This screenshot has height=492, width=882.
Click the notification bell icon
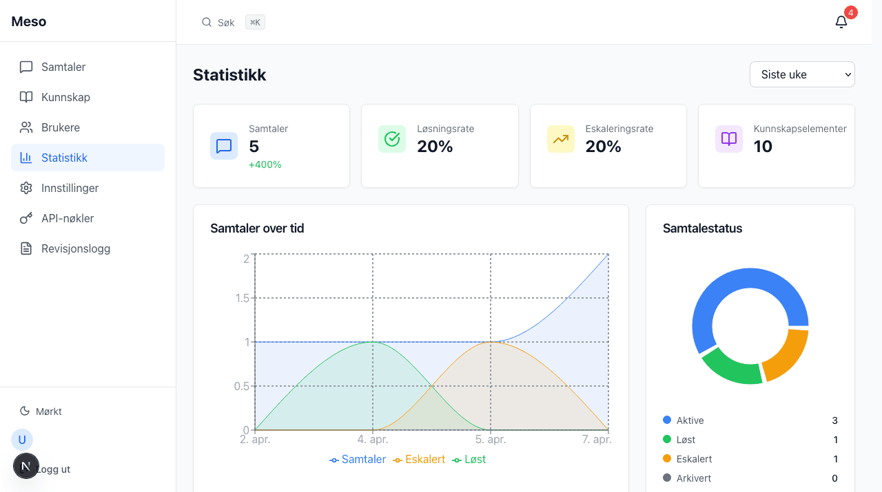[x=841, y=22]
